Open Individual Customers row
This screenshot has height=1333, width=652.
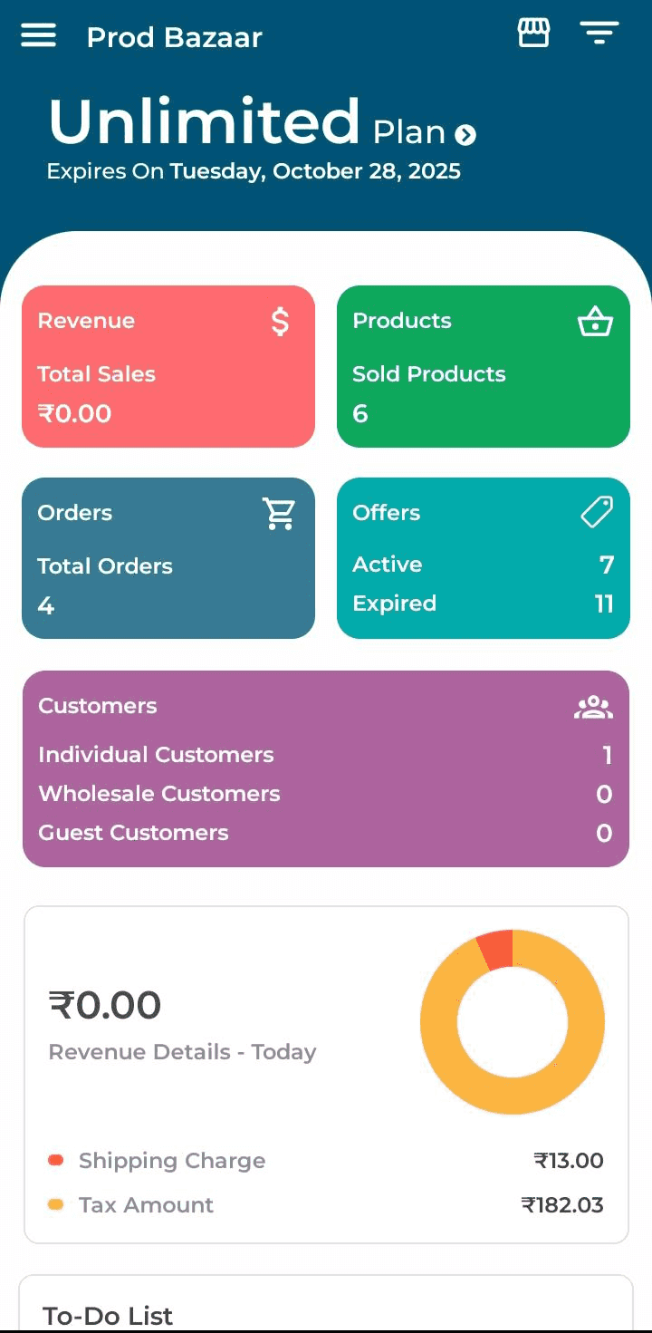coord(325,755)
